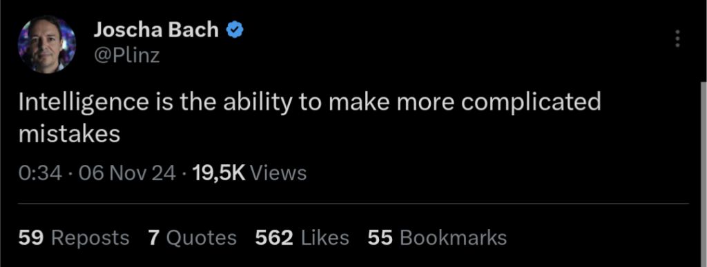The height and width of the screenshot is (267, 707).
Task: Click the word 'mistakes' in the tweet
Action: point(70,134)
